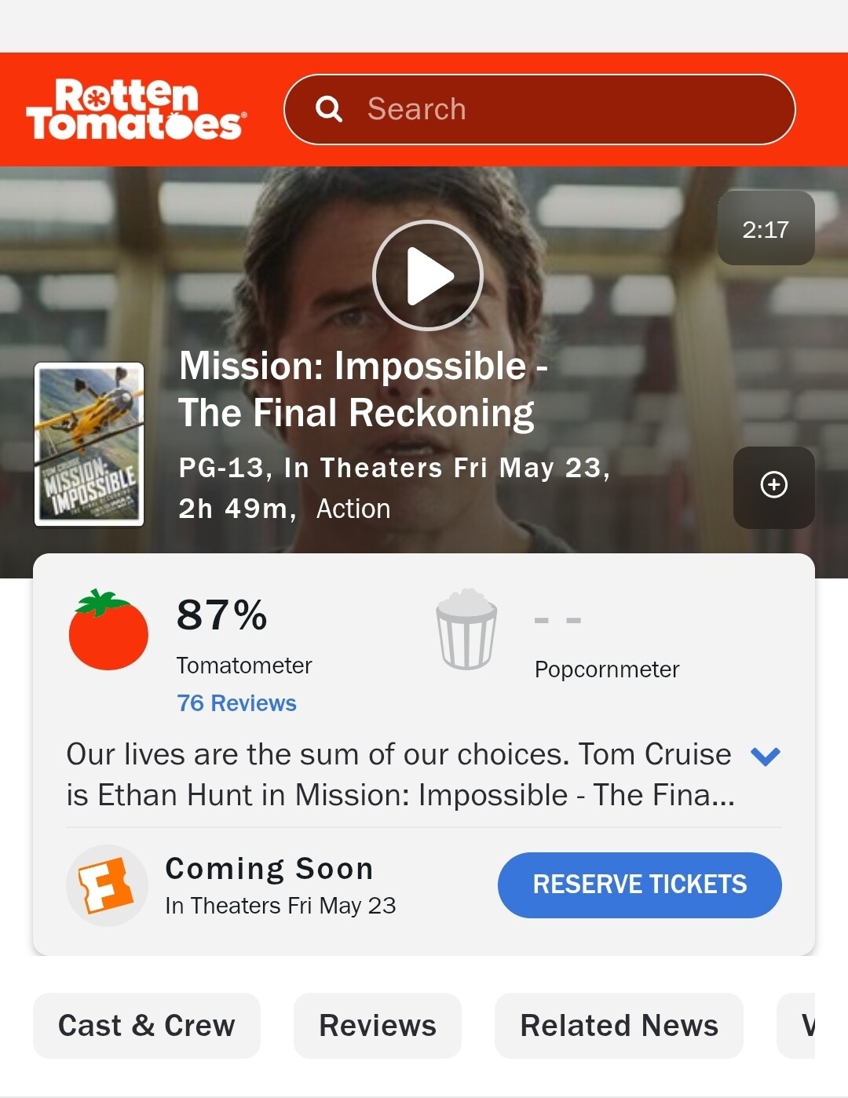The width and height of the screenshot is (848, 1098).
Task: Select the partially visible tab after Related News
Action: (796, 1026)
